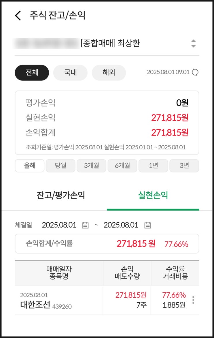This screenshot has height=338, width=214.
Task: Open the end date calendar picker icon
Action: [x=148, y=225]
